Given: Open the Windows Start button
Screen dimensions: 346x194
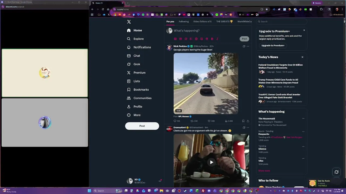Looking at the screenshot, I should (89, 191).
